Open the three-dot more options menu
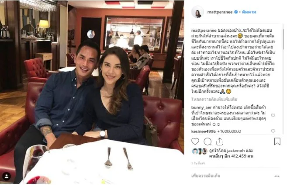This screenshot has height=185, width=287. pyautogui.click(x=277, y=176)
